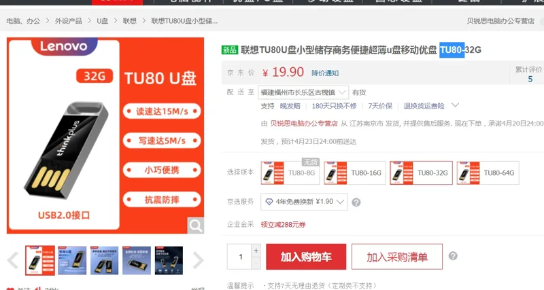Open 7天价保 support link
Image resolution: width=544 pixels, height=290 pixels.
point(380,106)
